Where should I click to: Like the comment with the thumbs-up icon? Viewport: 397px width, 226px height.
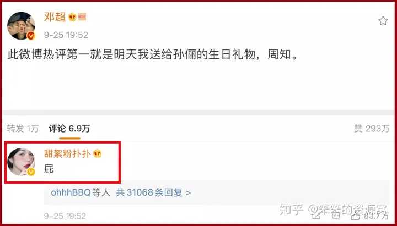click(x=356, y=217)
